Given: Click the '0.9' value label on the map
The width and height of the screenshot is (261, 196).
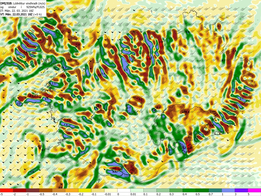Looking at the screenshot, I should tap(188, 32).
